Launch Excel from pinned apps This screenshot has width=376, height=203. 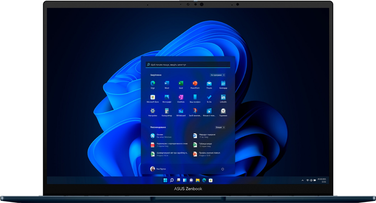(181, 83)
